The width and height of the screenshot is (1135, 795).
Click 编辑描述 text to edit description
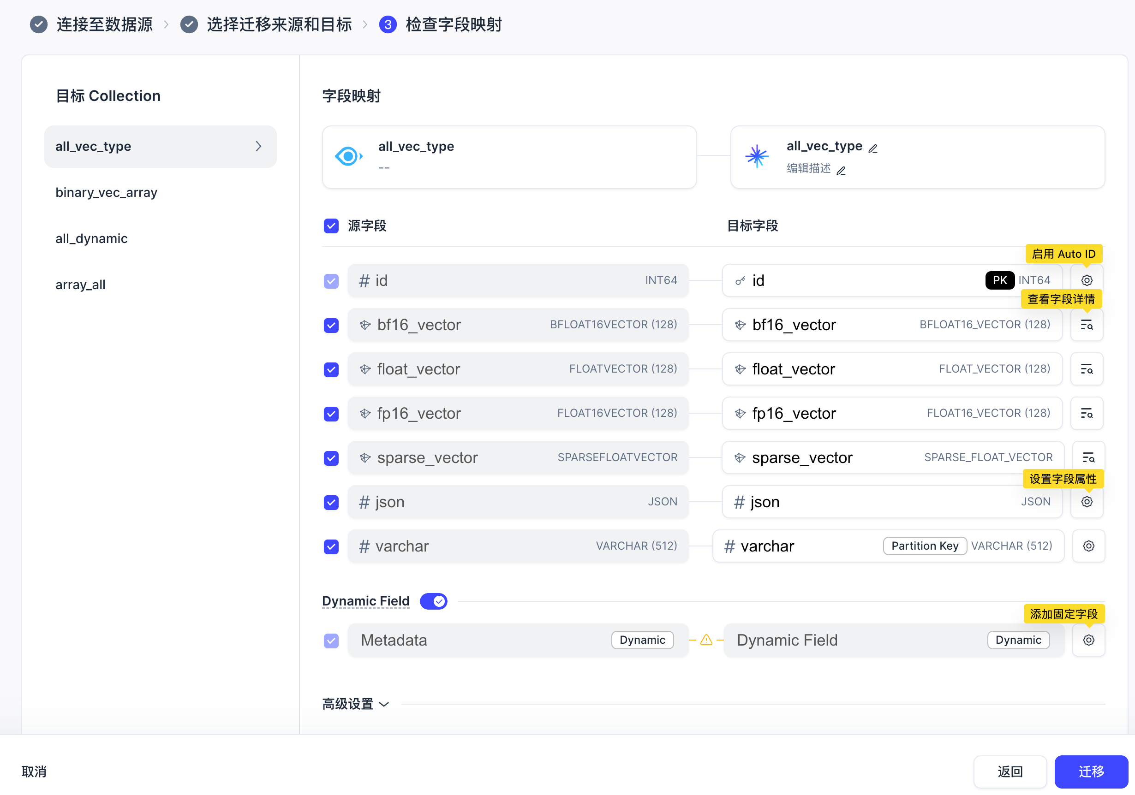[809, 168]
